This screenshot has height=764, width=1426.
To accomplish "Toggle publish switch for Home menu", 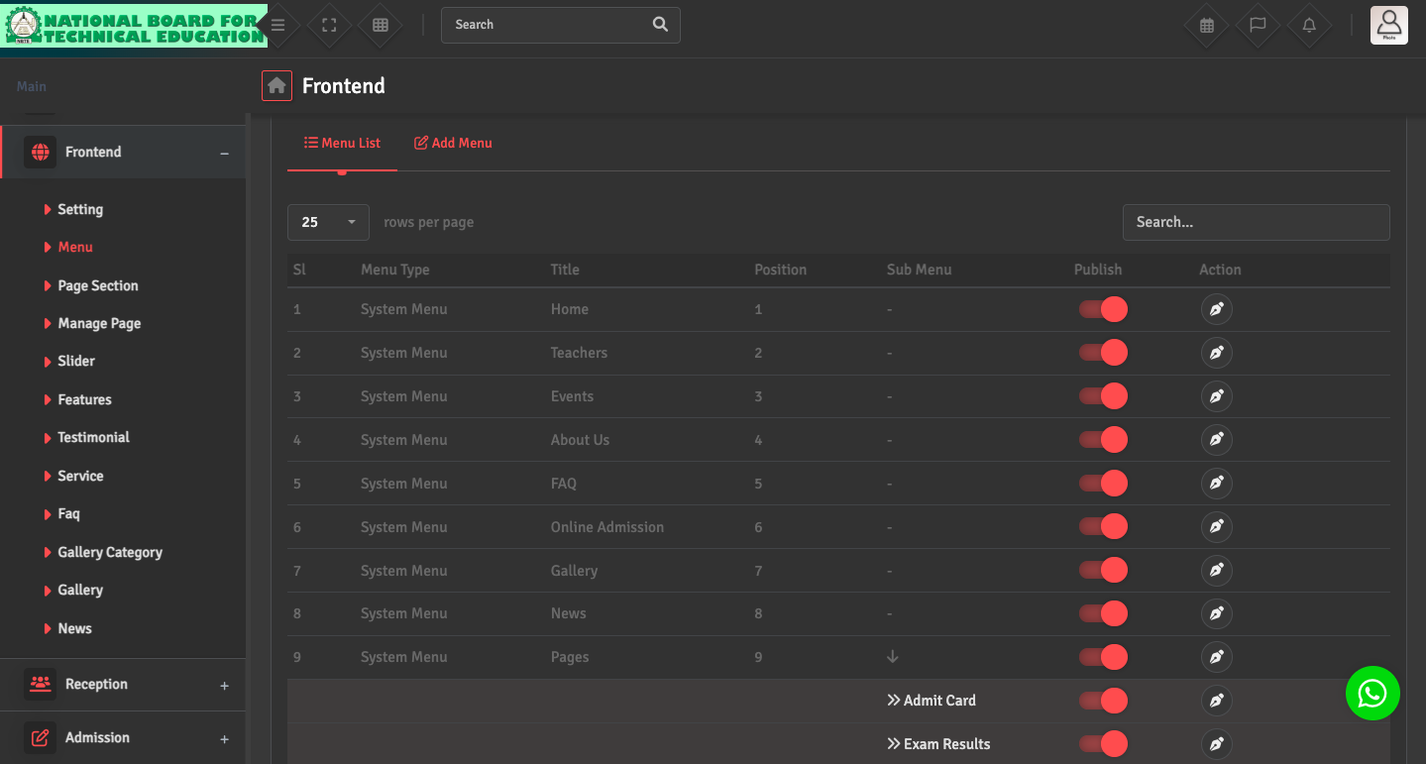I will click(1104, 309).
